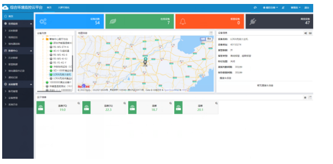Click the device list vertical scrollbar

click(72, 63)
